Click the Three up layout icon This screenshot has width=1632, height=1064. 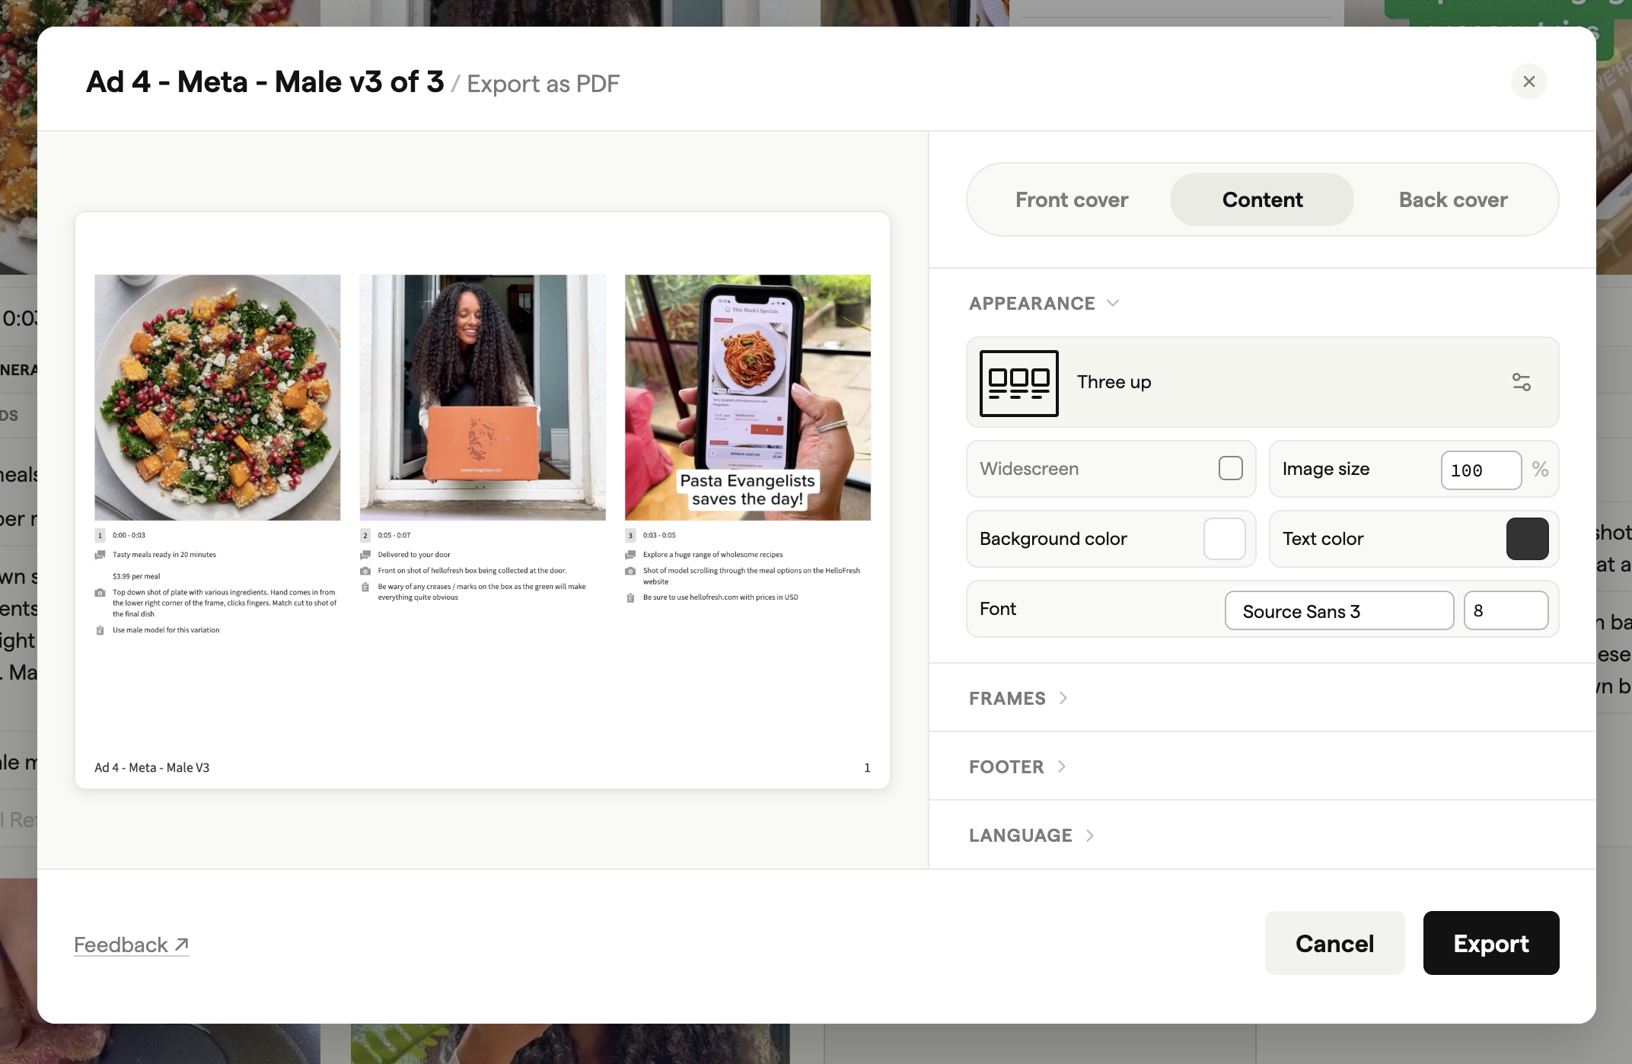1018,383
